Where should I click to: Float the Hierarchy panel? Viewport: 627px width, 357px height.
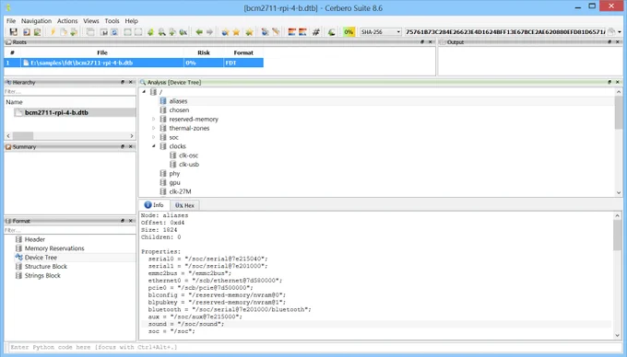123,82
